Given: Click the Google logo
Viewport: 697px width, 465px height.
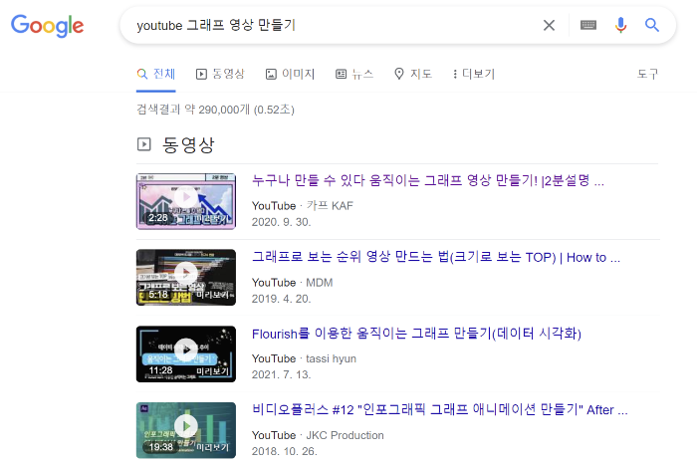Looking at the screenshot, I should point(47,26).
